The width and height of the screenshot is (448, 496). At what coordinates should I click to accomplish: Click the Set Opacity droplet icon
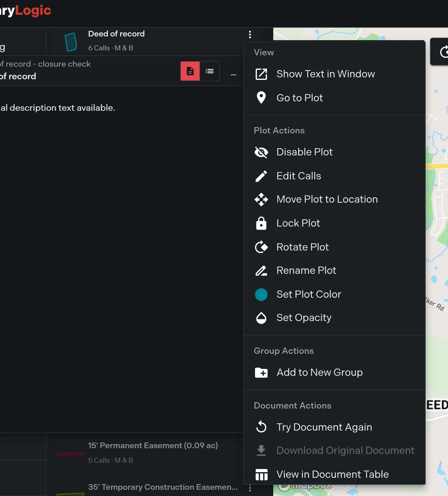coord(261,318)
